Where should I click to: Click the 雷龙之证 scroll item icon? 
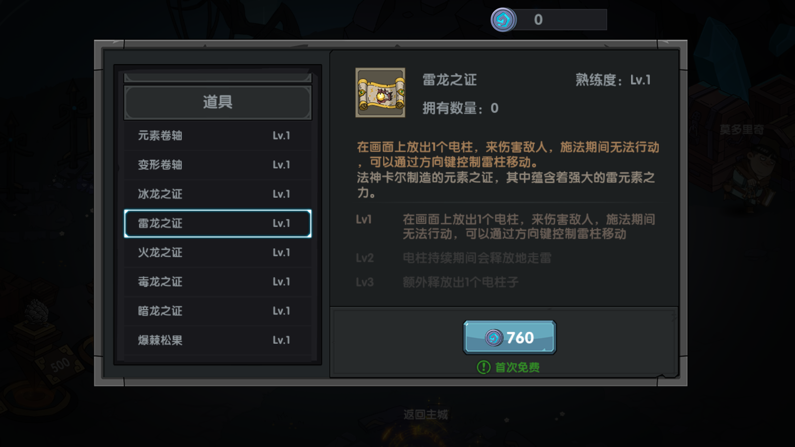pyautogui.click(x=380, y=92)
